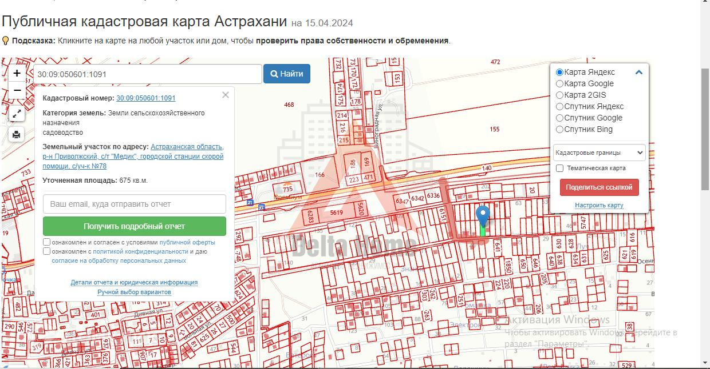
Task: Close the cadastral info popup
Action: tap(226, 95)
